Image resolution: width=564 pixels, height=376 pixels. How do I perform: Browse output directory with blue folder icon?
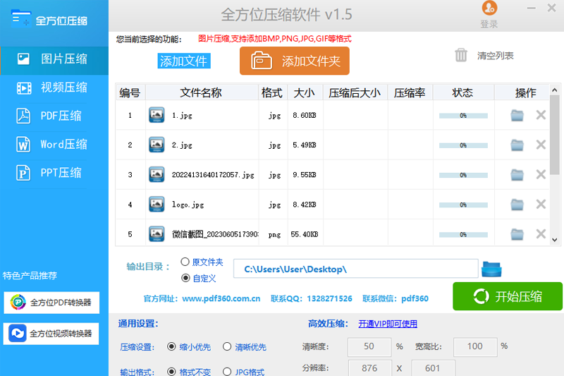tap(491, 269)
